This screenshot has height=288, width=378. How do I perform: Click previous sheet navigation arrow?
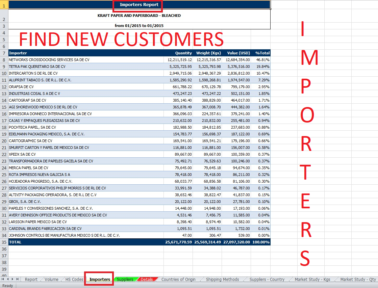8,279
